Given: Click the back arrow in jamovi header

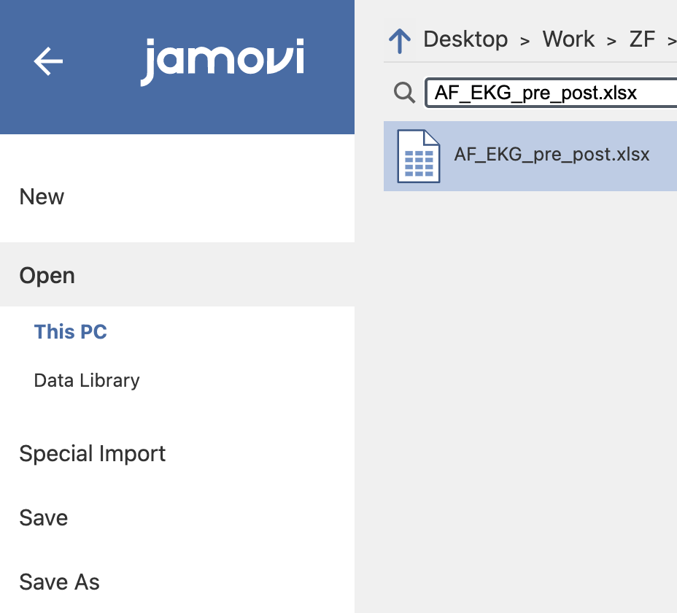Looking at the screenshot, I should pyautogui.click(x=48, y=61).
